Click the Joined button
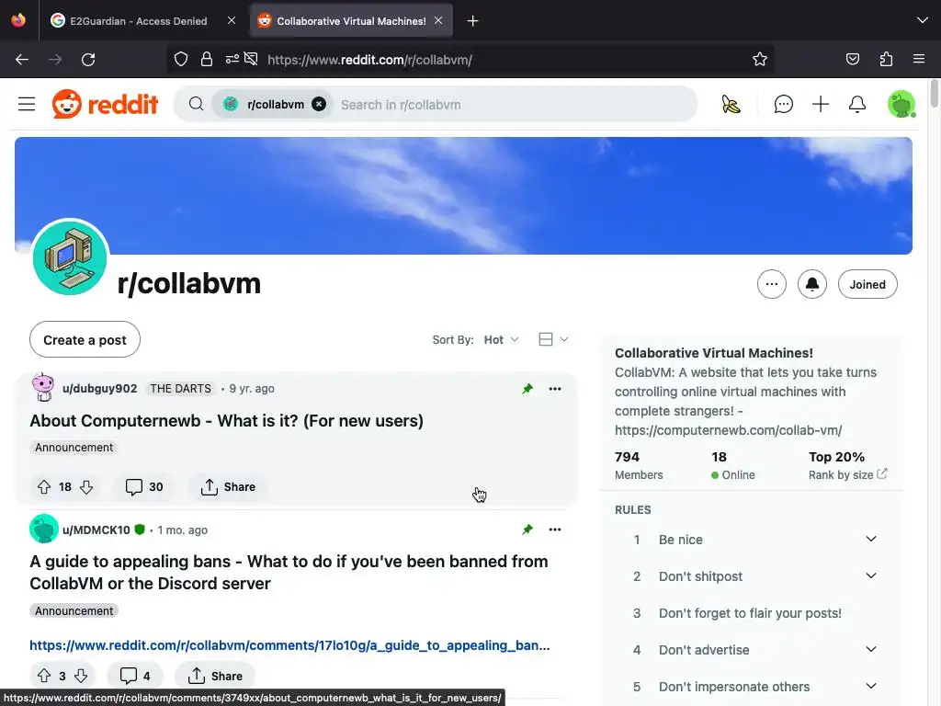Viewport: 941px width, 706px height. tap(867, 285)
